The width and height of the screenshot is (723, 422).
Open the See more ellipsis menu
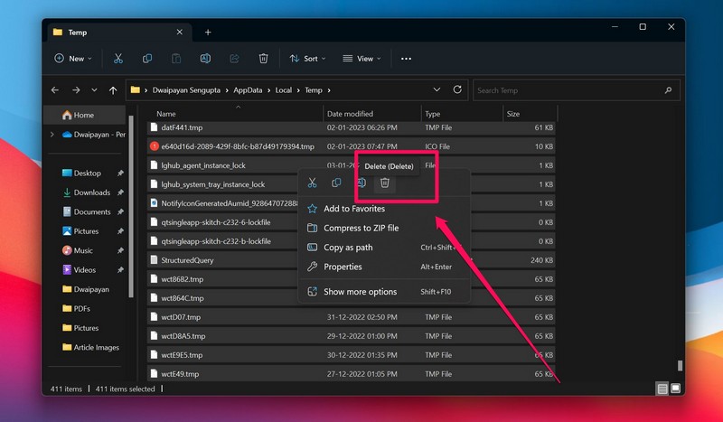tap(406, 59)
